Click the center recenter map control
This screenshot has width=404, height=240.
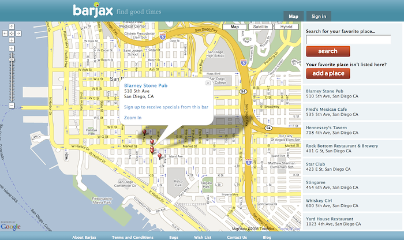pyautogui.click(x=12, y=33)
